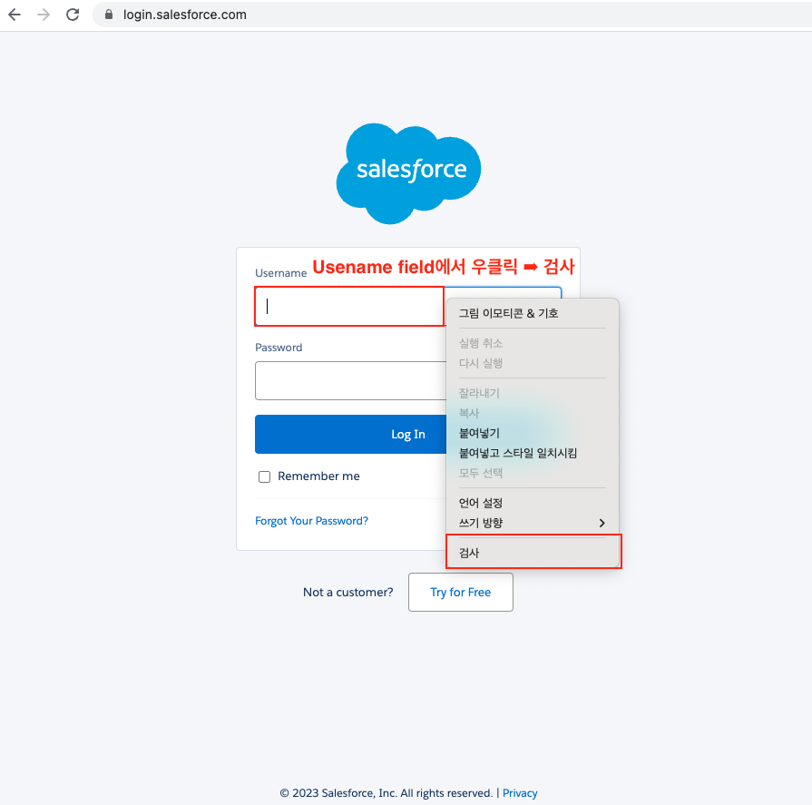The image size is (812, 805).
Task: Click the browser back arrow icon
Action: 15,15
